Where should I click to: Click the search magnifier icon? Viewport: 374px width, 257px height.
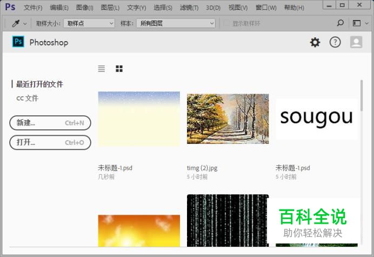coord(340,23)
